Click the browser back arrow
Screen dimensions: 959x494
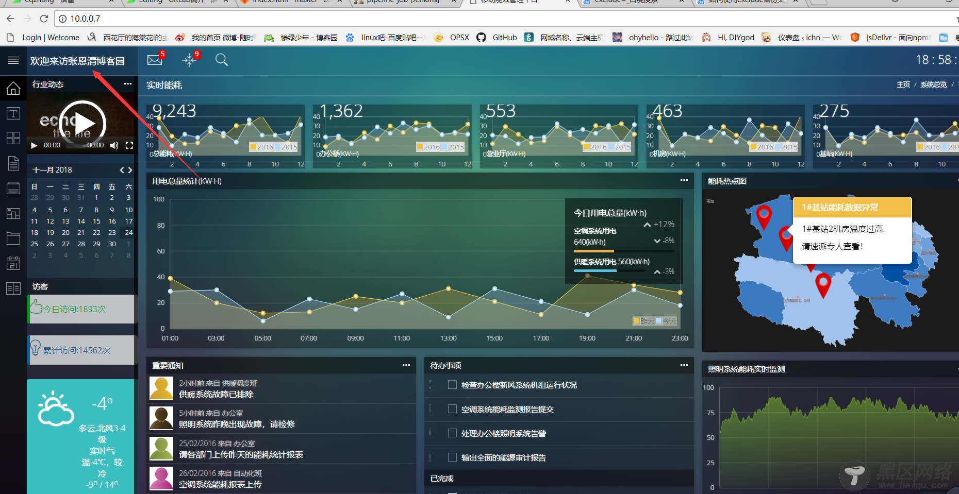click(10, 19)
